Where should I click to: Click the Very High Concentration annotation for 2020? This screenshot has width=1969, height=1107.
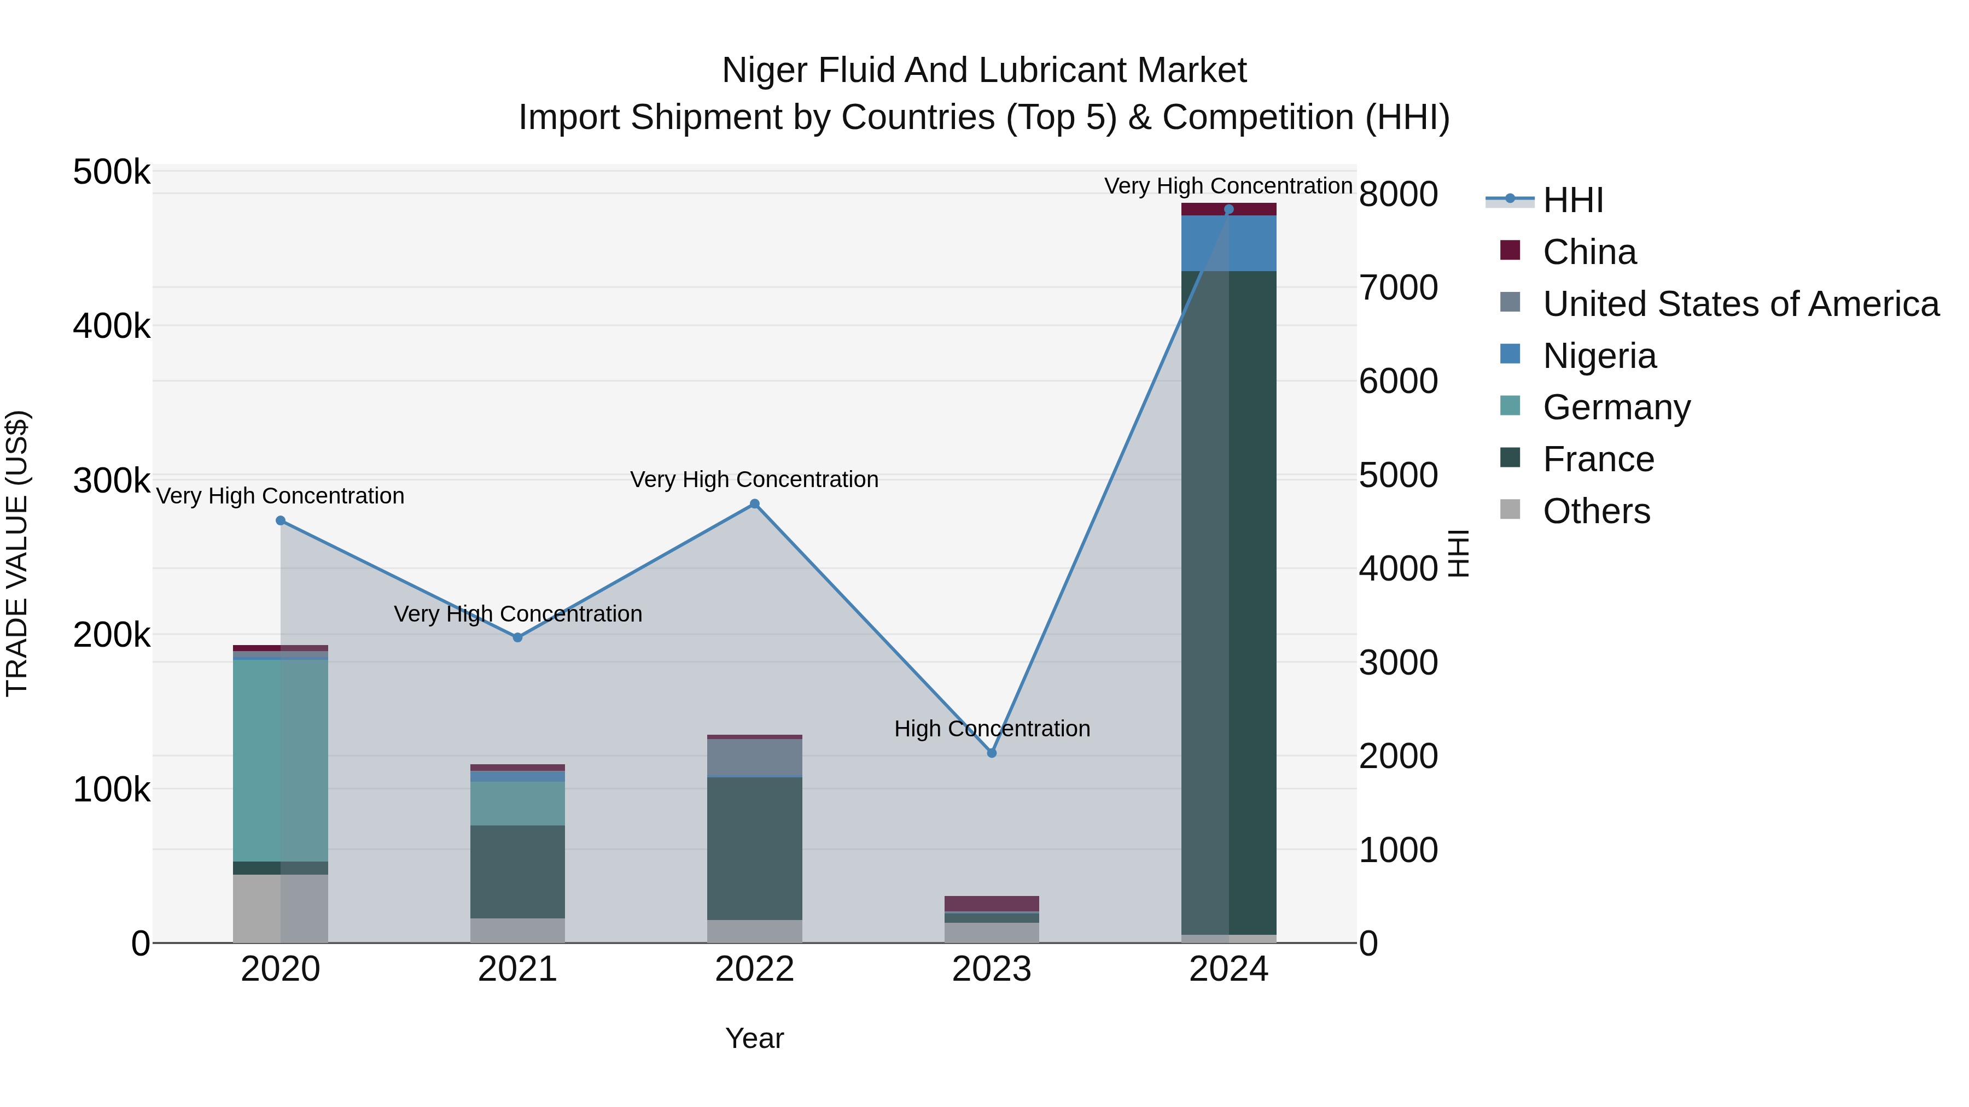(x=281, y=496)
